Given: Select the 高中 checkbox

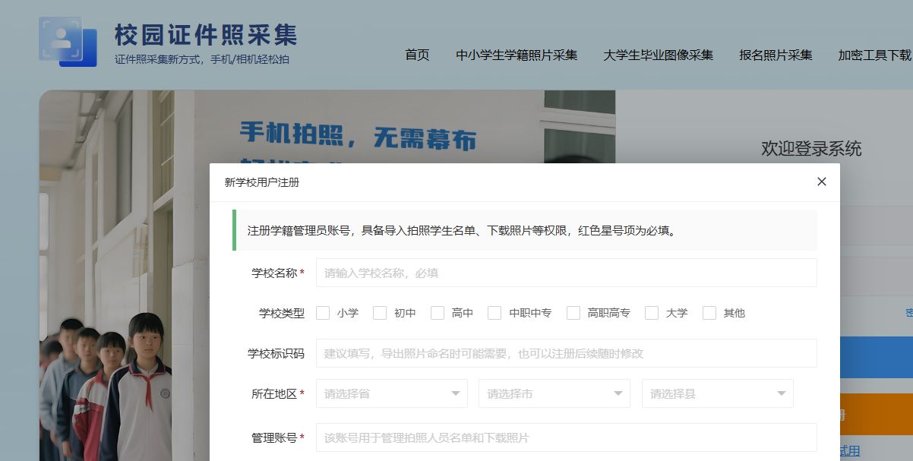Looking at the screenshot, I should coord(438,313).
